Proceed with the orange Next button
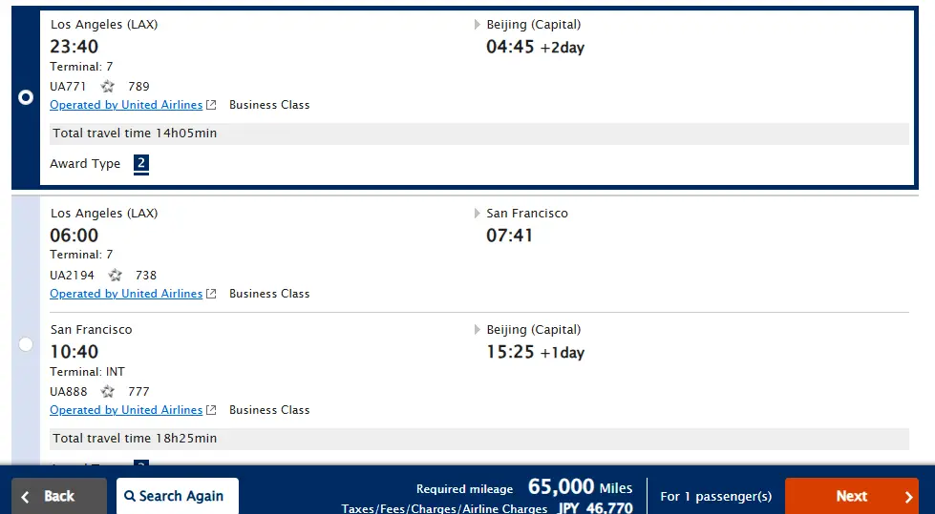This screenshot has height=514, width=935. (852, 496)
